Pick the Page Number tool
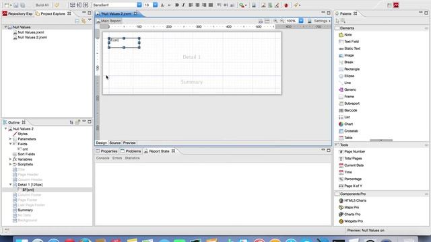The image size is (431, 242). tap(352, 151)
